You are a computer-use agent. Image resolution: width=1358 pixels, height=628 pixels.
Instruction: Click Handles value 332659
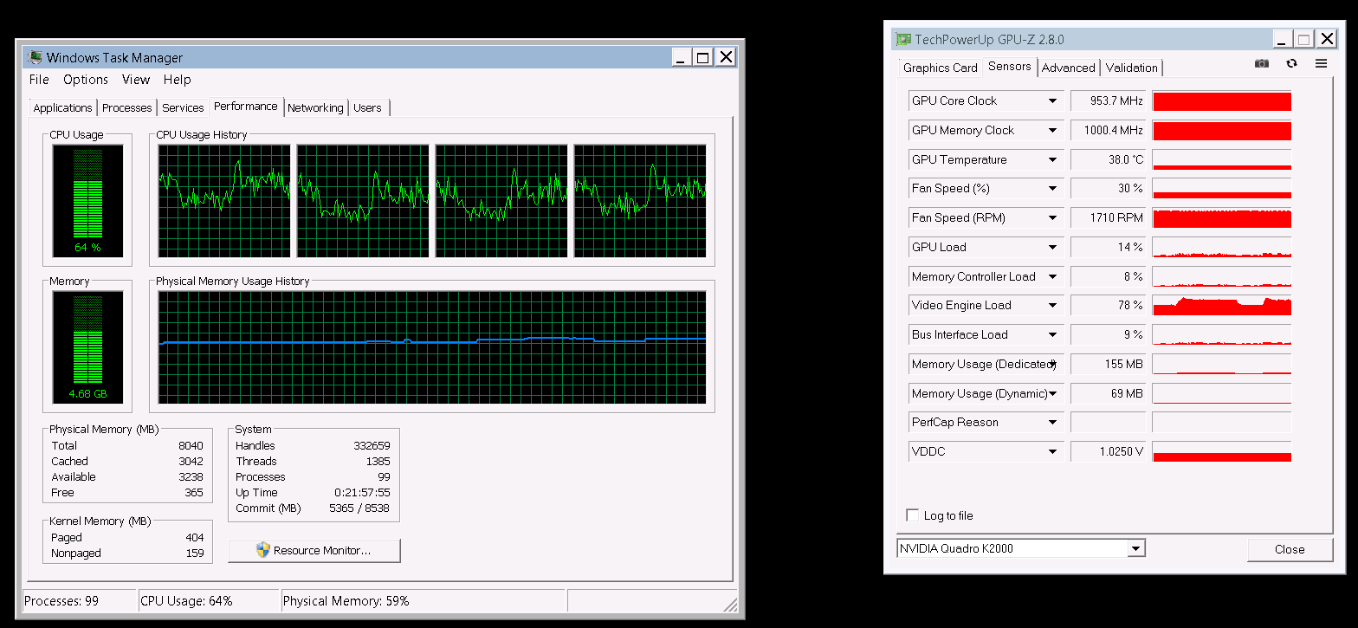[x=372, y=445]
